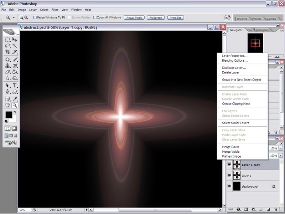
Task: Select the Crop tool
Action: pyautogui.click(x=7, y=52)
